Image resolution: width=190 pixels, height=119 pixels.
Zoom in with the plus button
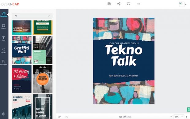187,117
